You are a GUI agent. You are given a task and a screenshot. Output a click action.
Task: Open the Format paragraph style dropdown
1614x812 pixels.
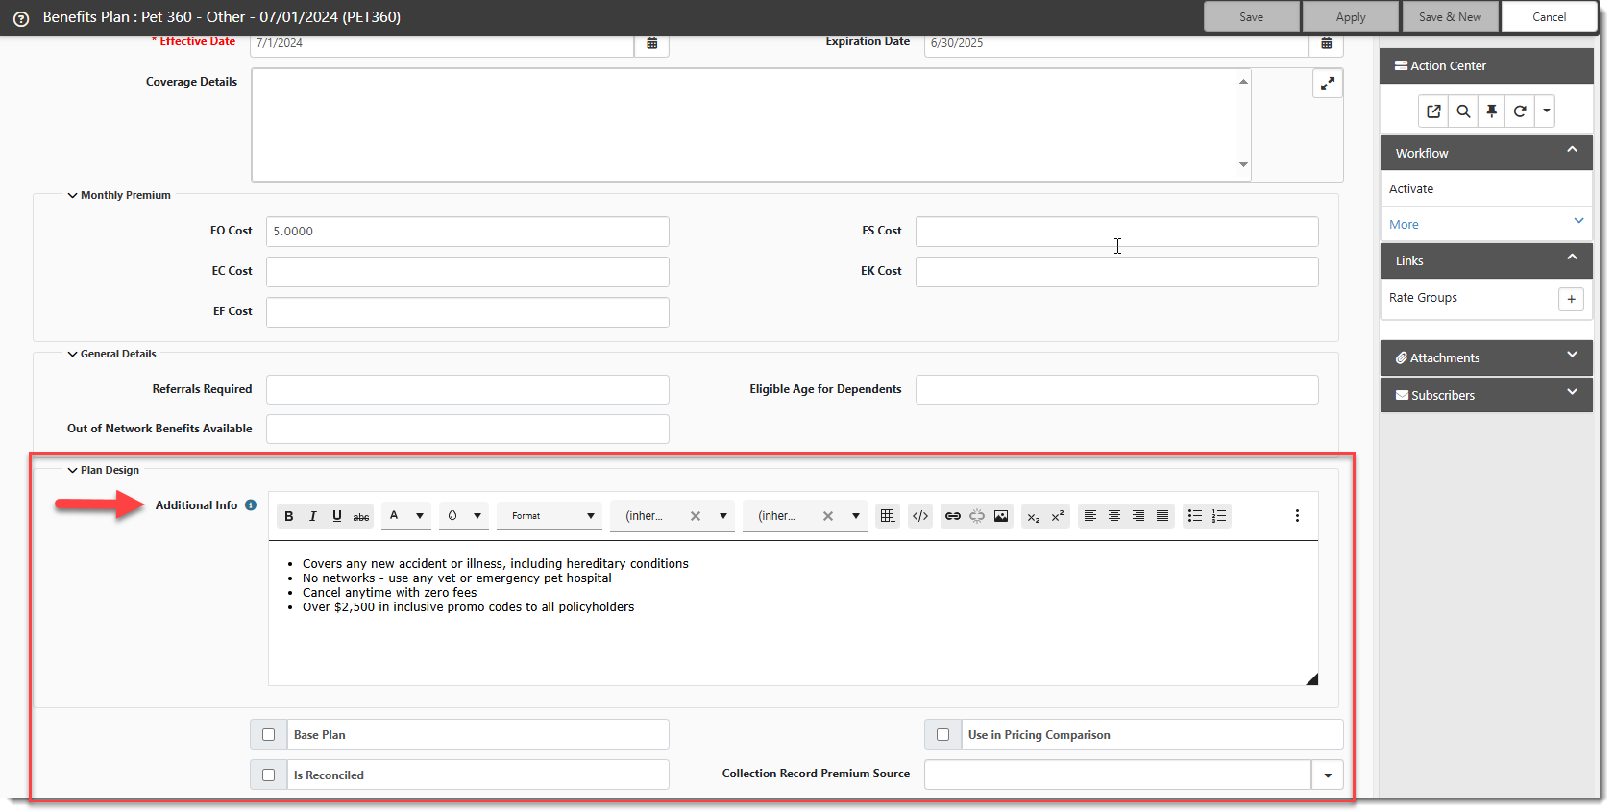(x=550, y=516)
